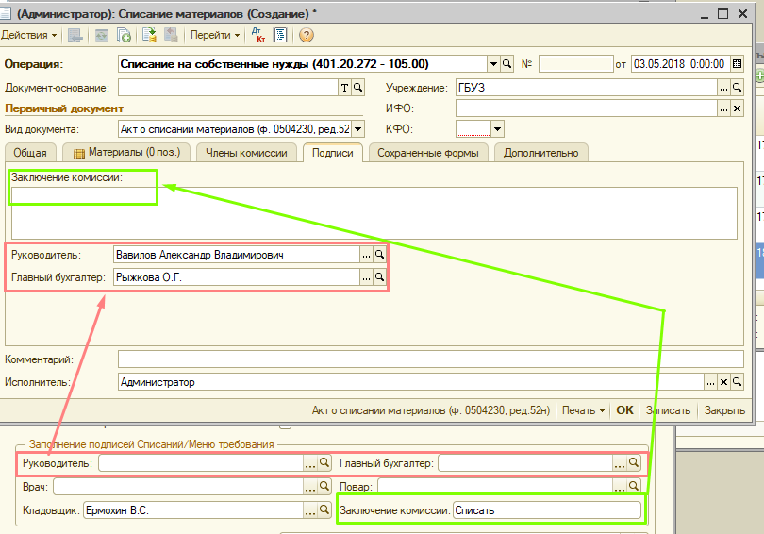Screen dimensions: 764x534
Task: Click the magnifier next to Кладовщик Ермохин В.С.
Action: point(324,510)
